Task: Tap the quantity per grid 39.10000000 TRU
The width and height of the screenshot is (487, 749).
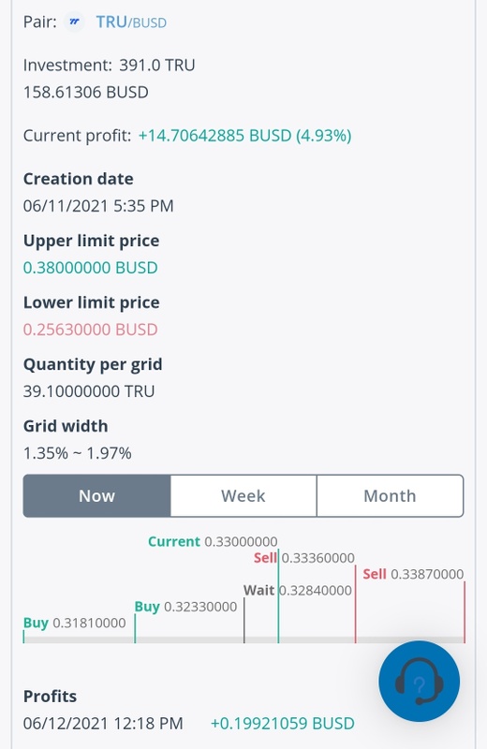Action: pos(89,391)
